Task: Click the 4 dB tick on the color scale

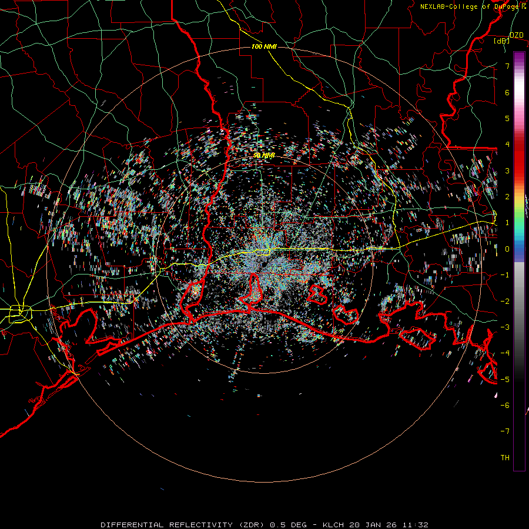Action: pos(507,145)
